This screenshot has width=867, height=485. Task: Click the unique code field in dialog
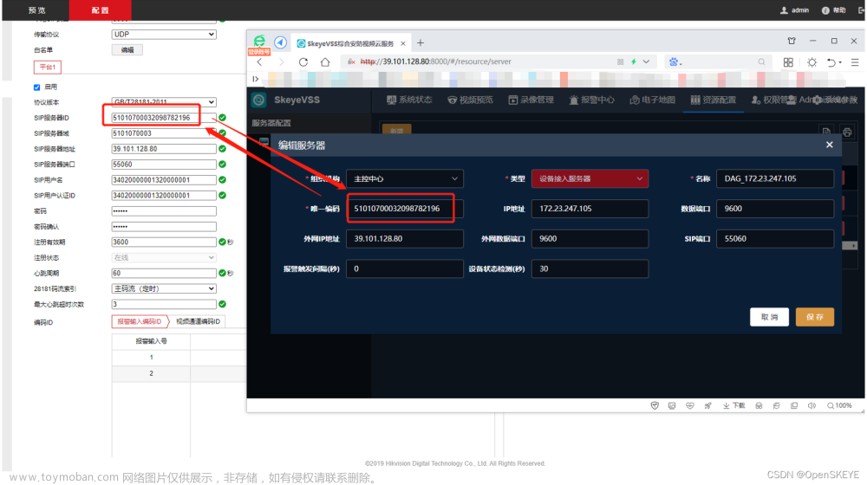tap(405, 208)
